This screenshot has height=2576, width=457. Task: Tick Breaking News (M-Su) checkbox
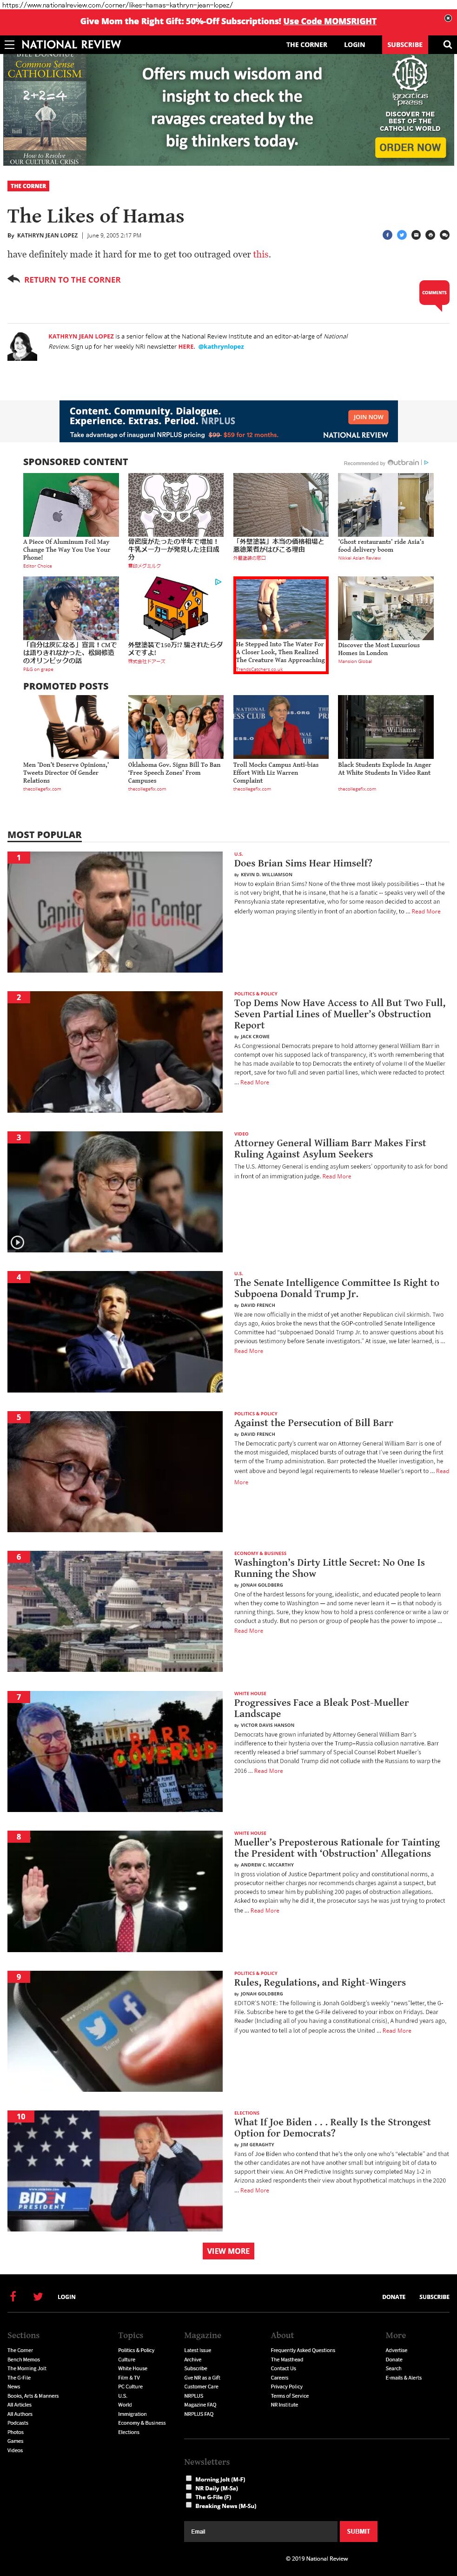pos(189,2505)
